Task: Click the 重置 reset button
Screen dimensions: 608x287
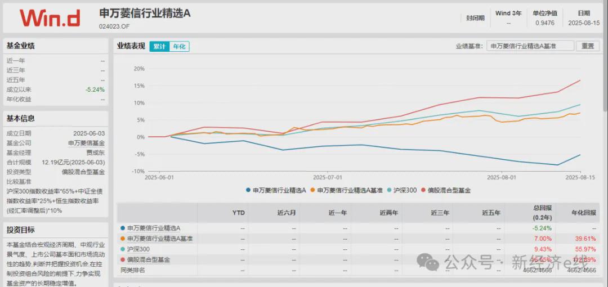Action: 587,46
